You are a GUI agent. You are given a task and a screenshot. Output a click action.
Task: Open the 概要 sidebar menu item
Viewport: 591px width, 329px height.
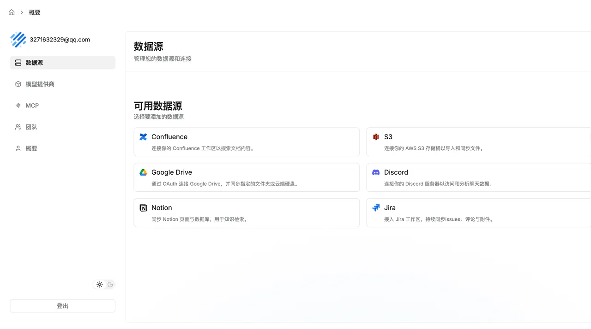tap(63, 148)
